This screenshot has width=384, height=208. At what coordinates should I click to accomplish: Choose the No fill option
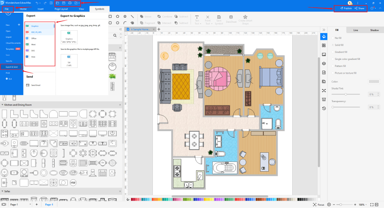click(x=336, y=38)
